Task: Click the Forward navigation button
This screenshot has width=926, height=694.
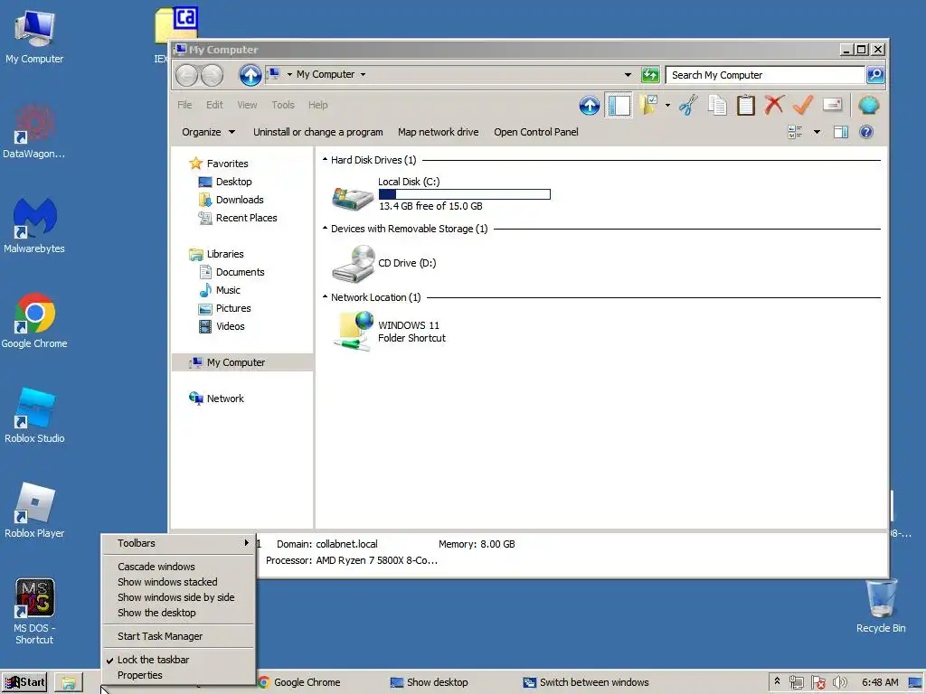Action: pyautogui.click(x=212, y=75)
